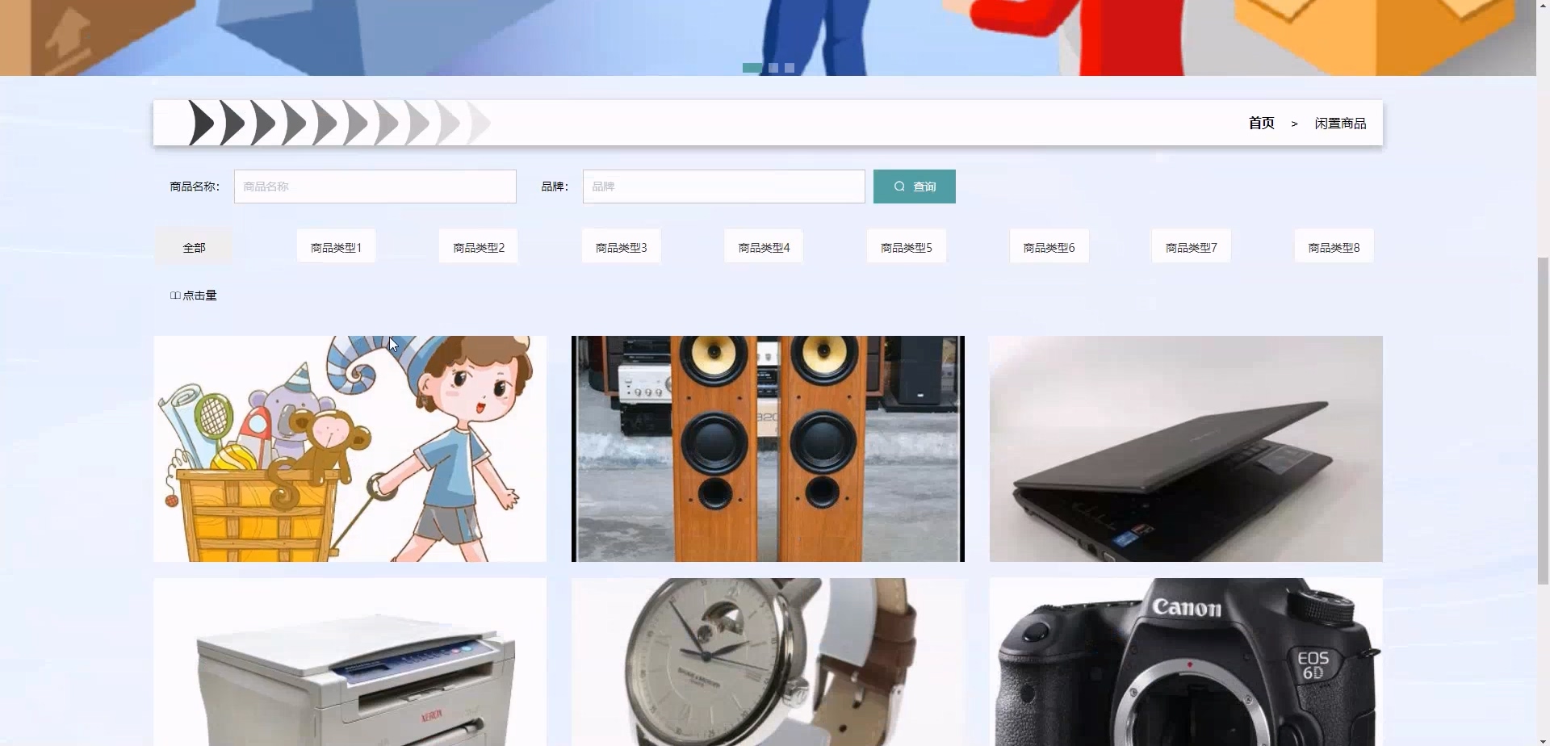Go to 首页 in breadcrumb
1550x746 pixels.
[1261, 123]
